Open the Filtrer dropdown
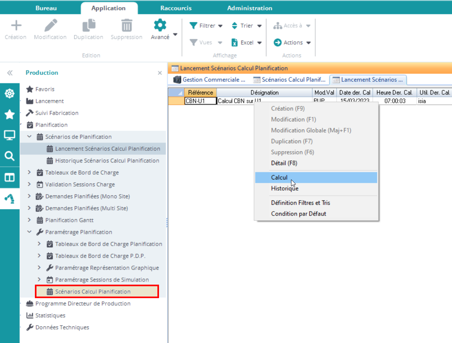Image resolution: width=452 pixels, height=343 pixels. pyautogui.click(x=206, y=26)
